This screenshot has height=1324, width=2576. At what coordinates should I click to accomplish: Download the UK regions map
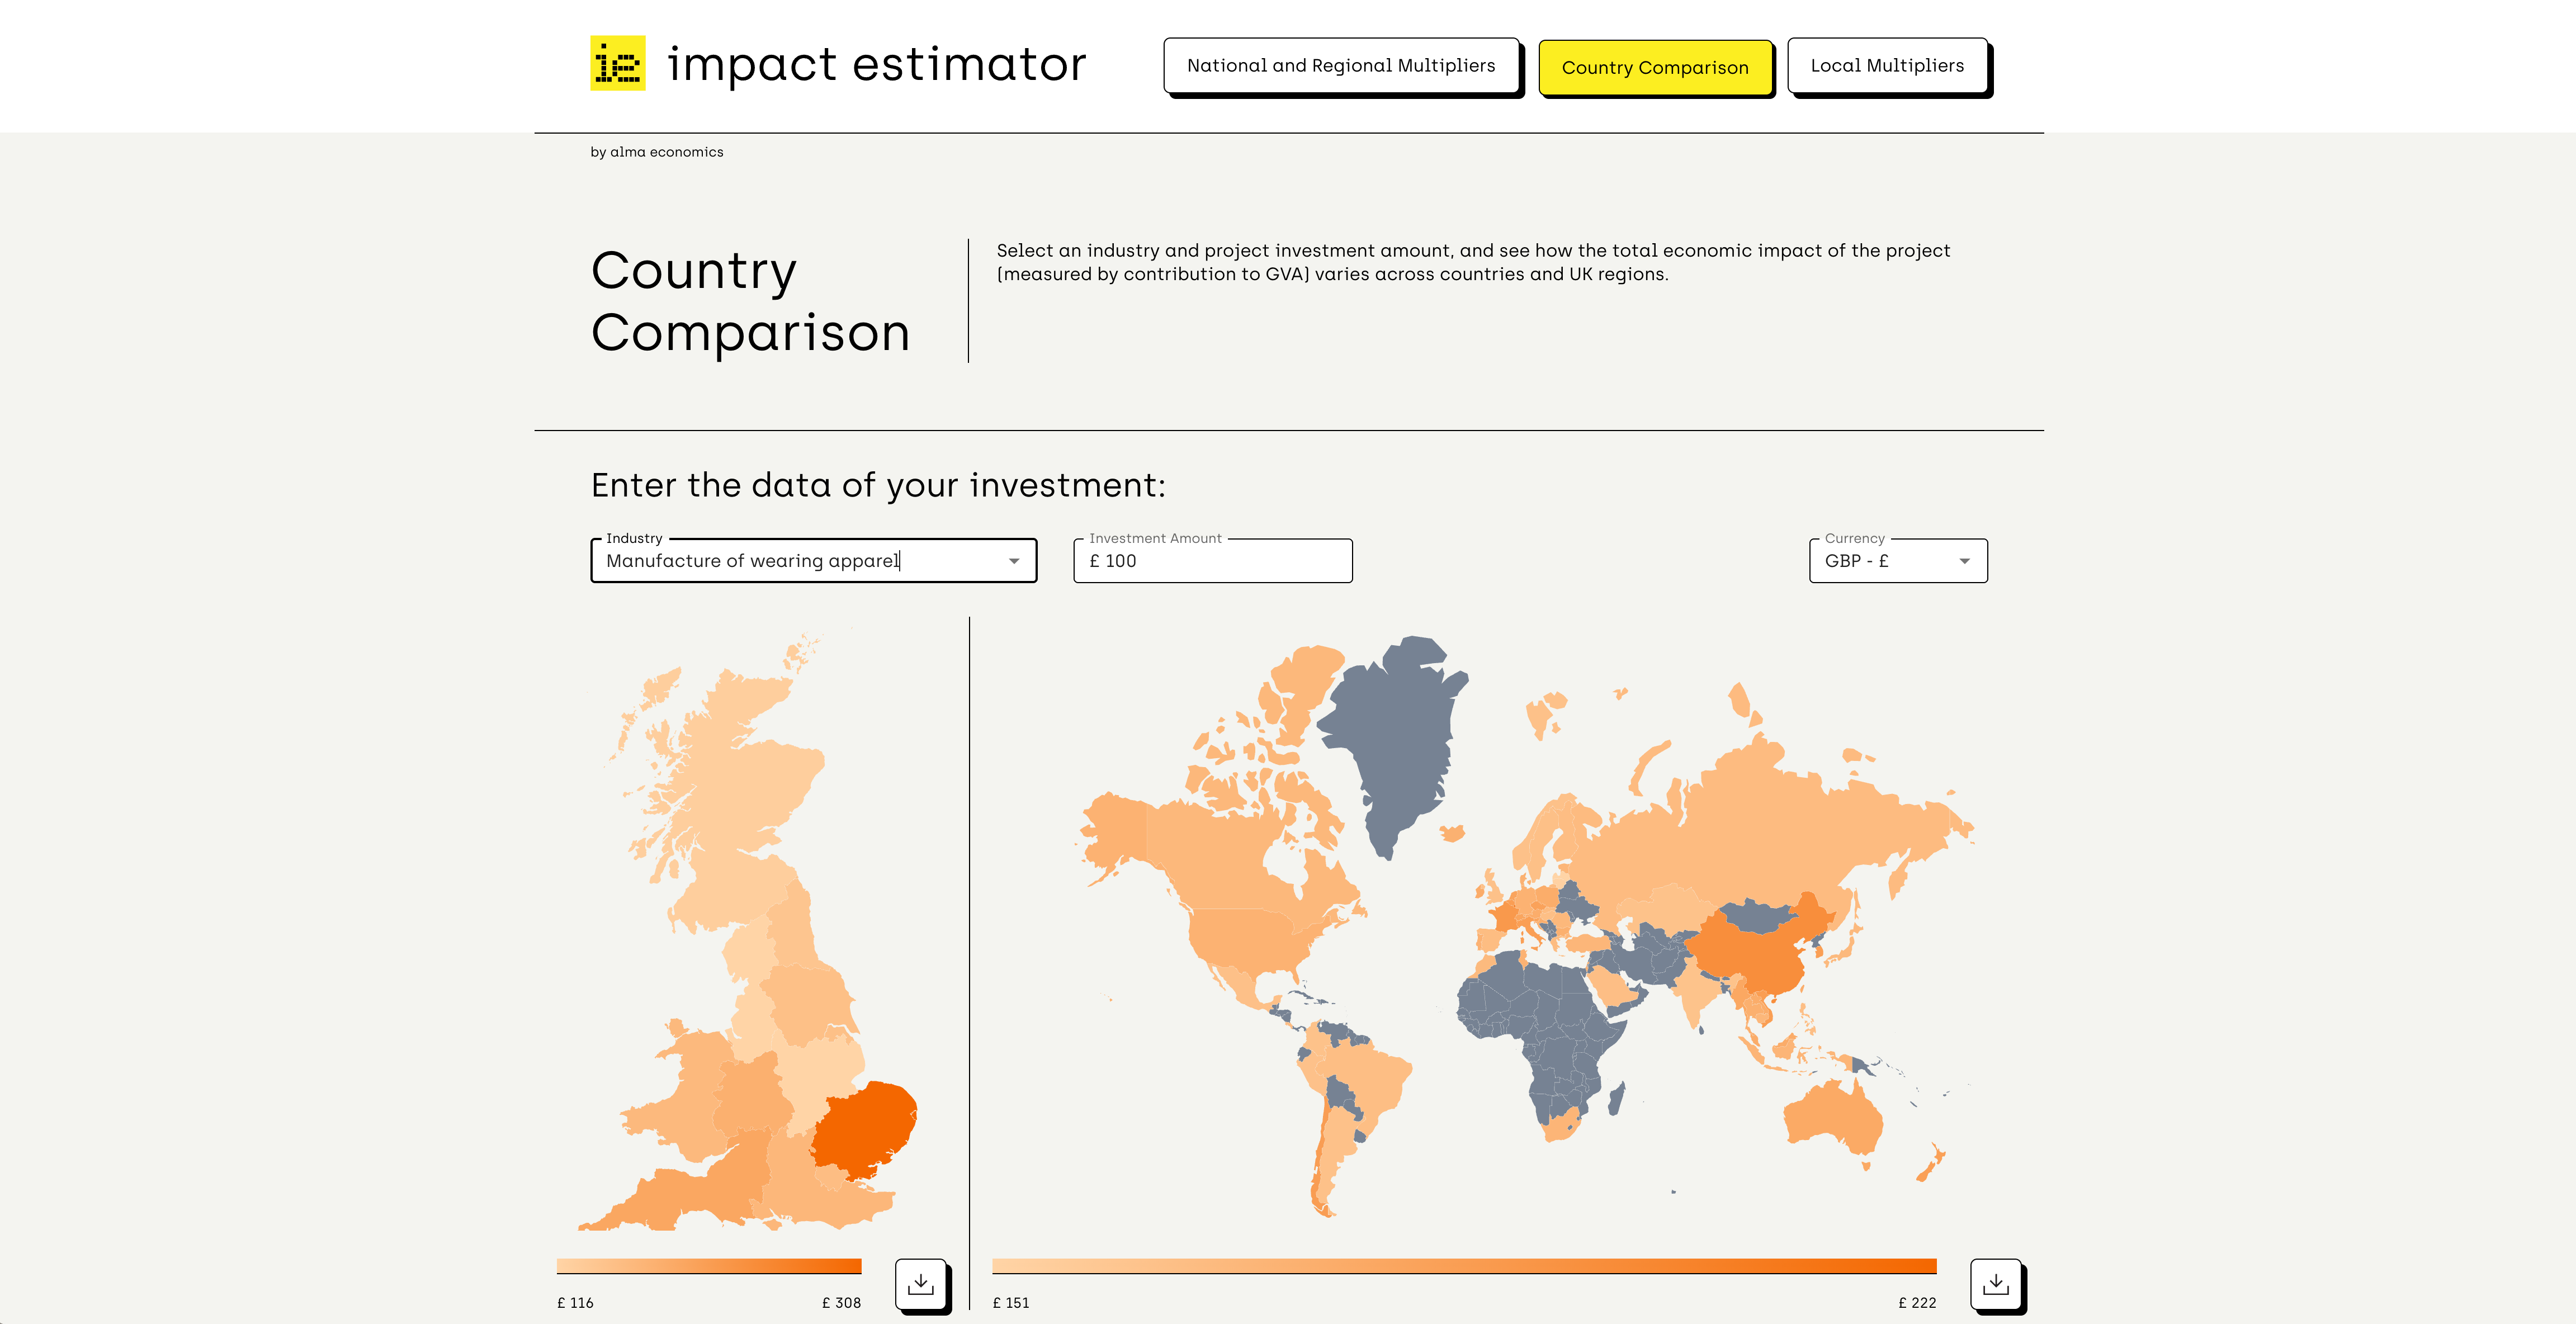coord(920,1283)
